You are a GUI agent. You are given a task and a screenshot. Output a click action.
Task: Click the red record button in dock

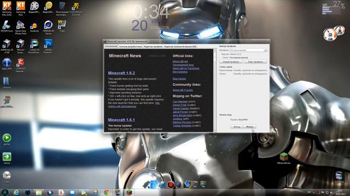[x=171, y=185]
